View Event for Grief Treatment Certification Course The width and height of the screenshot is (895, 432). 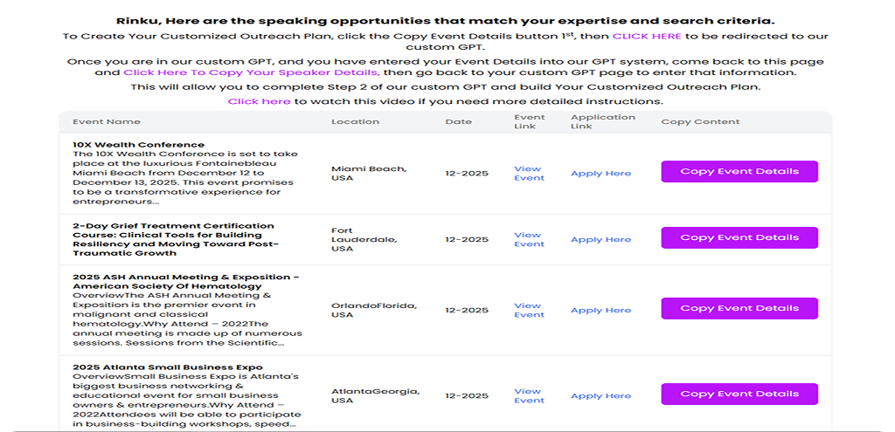point(528,239)
